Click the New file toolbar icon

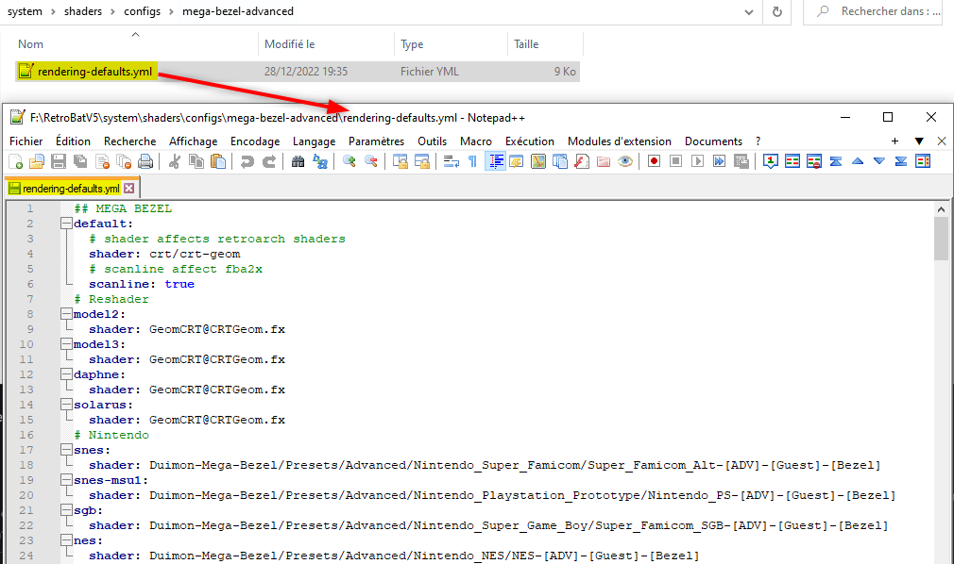point(16,161)
